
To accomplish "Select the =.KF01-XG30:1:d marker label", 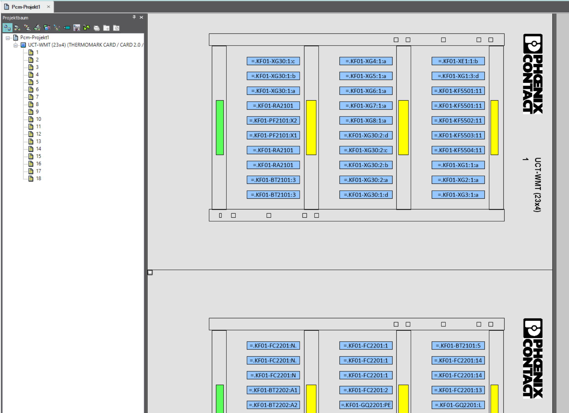I will tap(366, 195).
